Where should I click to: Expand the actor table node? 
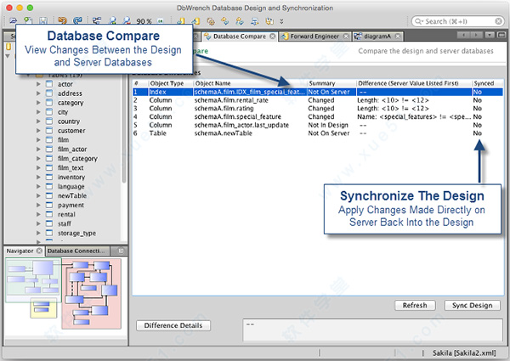38,84
